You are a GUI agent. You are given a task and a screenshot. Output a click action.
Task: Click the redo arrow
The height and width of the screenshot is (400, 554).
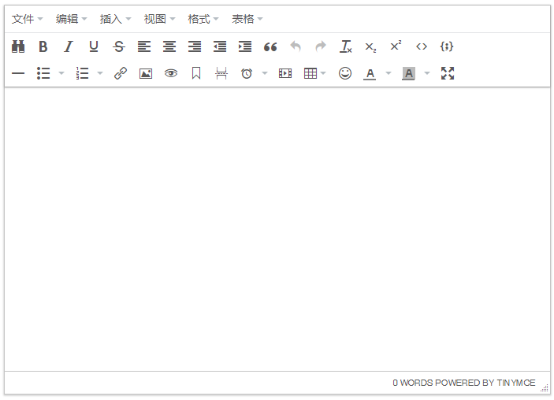(321, 46)
